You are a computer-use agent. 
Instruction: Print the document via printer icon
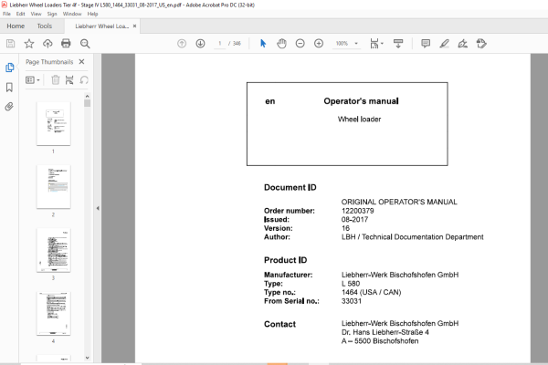pyautogui.click(x=66, y=43)
